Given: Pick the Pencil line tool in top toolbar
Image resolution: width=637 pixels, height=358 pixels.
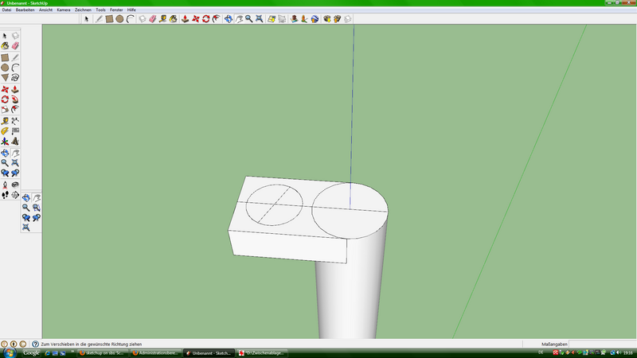Looking at the screenshot, I should tap(99, 18).
